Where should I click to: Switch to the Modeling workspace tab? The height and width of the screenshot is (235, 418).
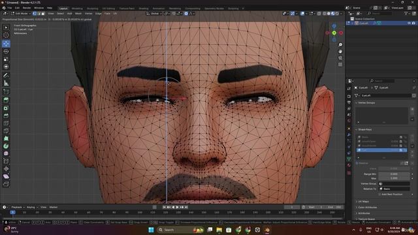(x=77, y=8)
